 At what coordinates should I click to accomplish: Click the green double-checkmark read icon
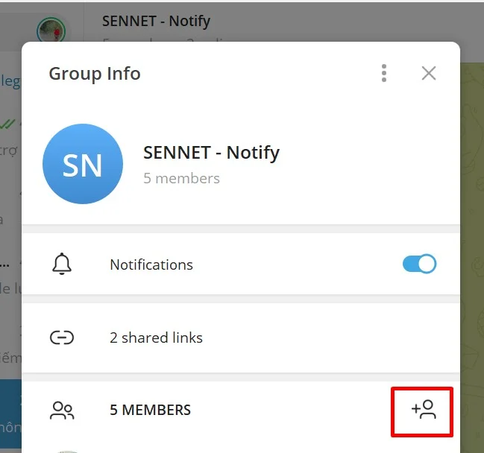point(8,124)
